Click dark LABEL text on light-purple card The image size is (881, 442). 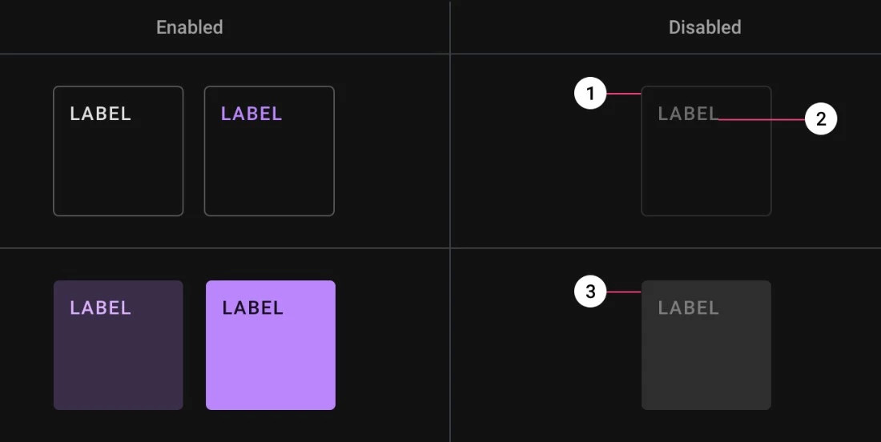[252, 307]
